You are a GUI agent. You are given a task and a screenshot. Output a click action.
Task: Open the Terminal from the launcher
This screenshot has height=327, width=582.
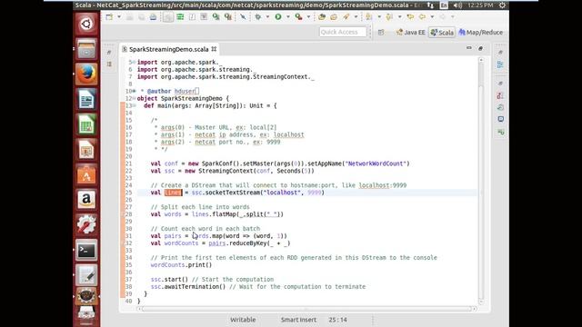(86, 250)
